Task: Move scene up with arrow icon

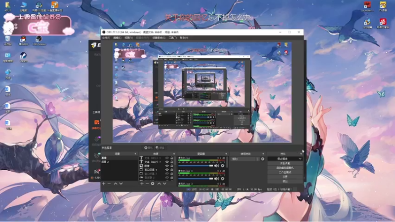Action: [x=116, y=184]
